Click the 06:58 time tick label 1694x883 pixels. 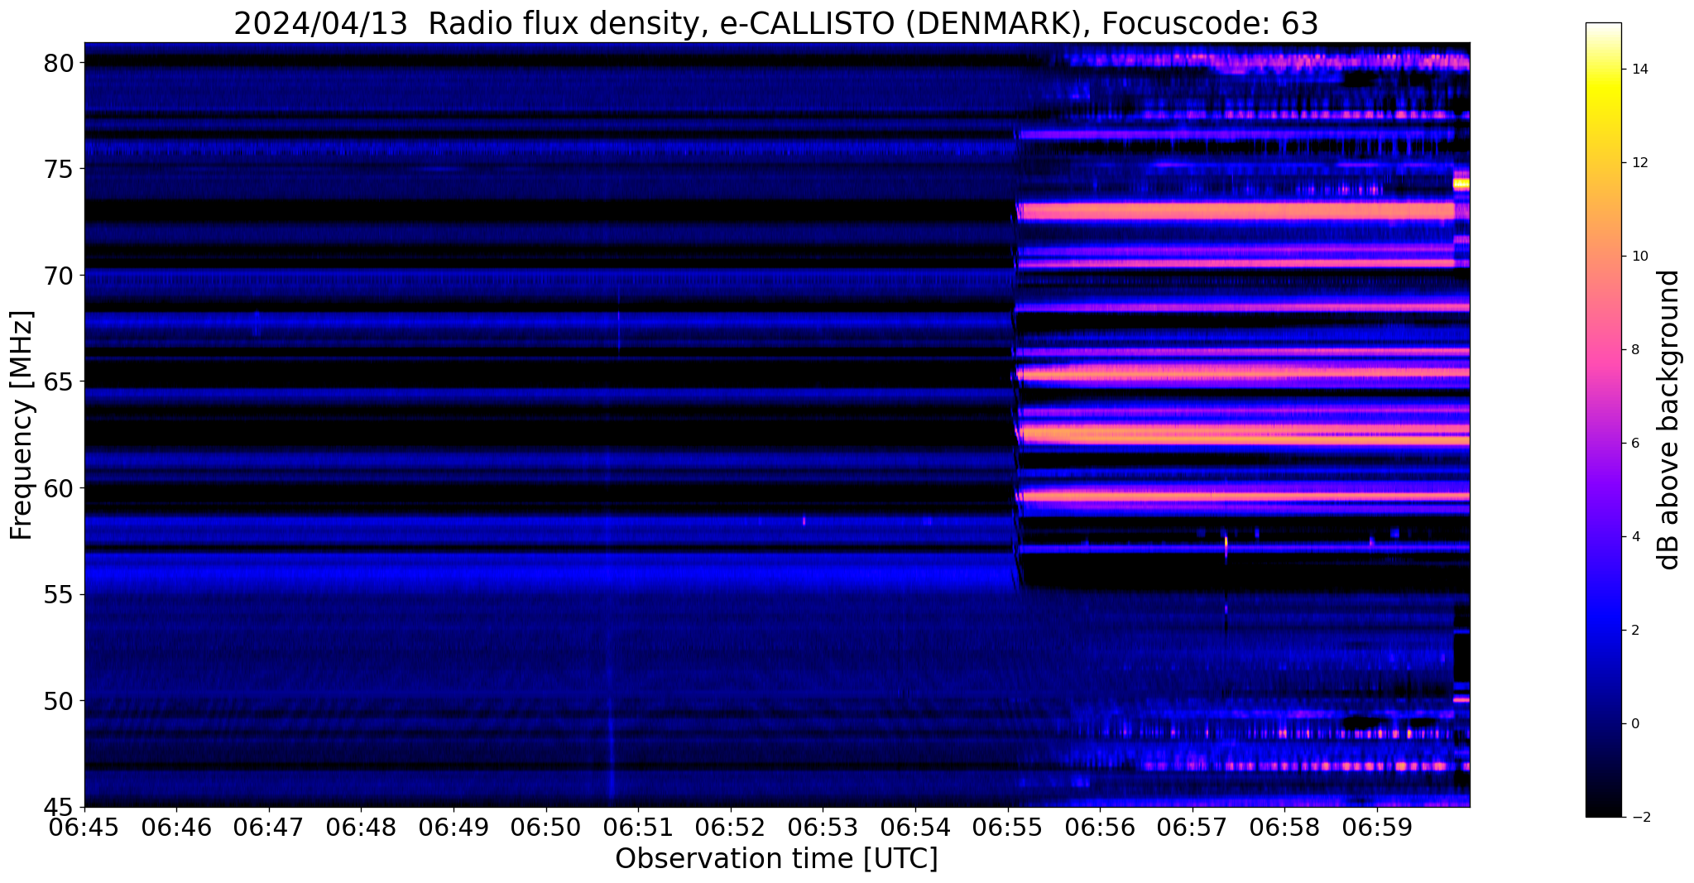click(1285, 826)
